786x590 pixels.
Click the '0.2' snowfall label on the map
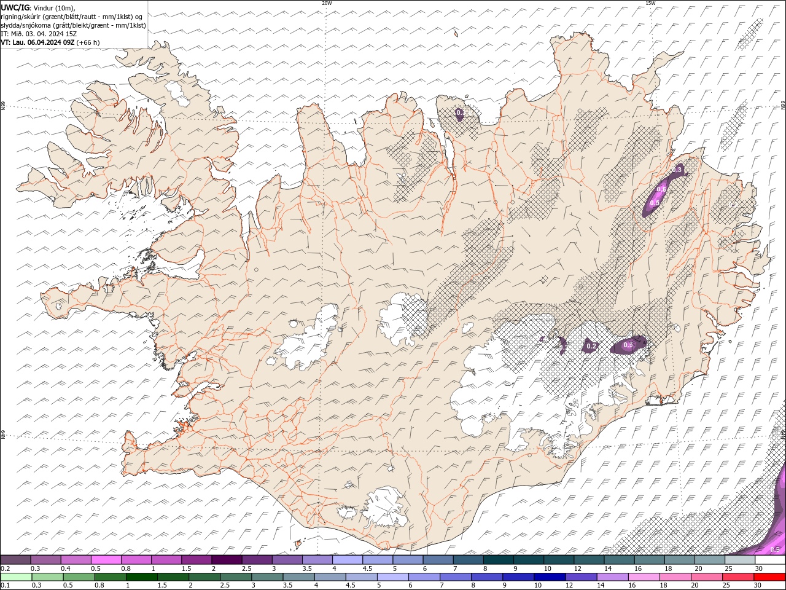click(x=591, y=346)
